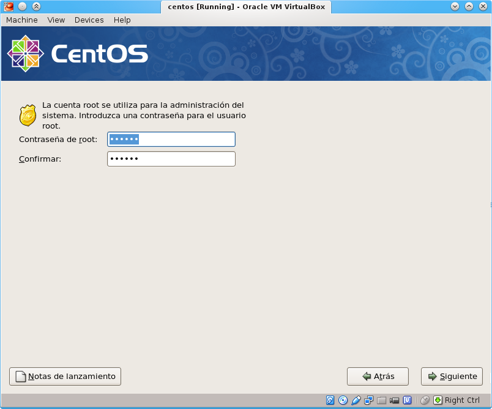The image size is (492, 409).
Task: Click the shared folders status icon
Action: tap(382, 400)
